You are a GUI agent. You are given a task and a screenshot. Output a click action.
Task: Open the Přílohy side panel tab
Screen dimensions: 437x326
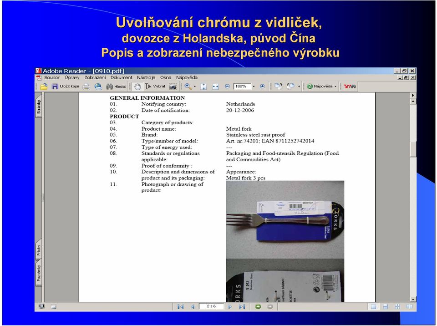click(x=39, y=250)
